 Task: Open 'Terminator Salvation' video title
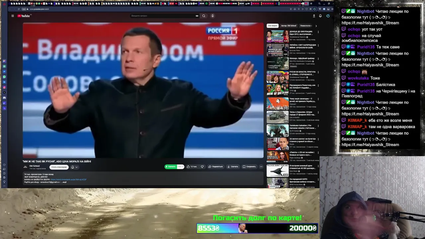click(302, 127)
